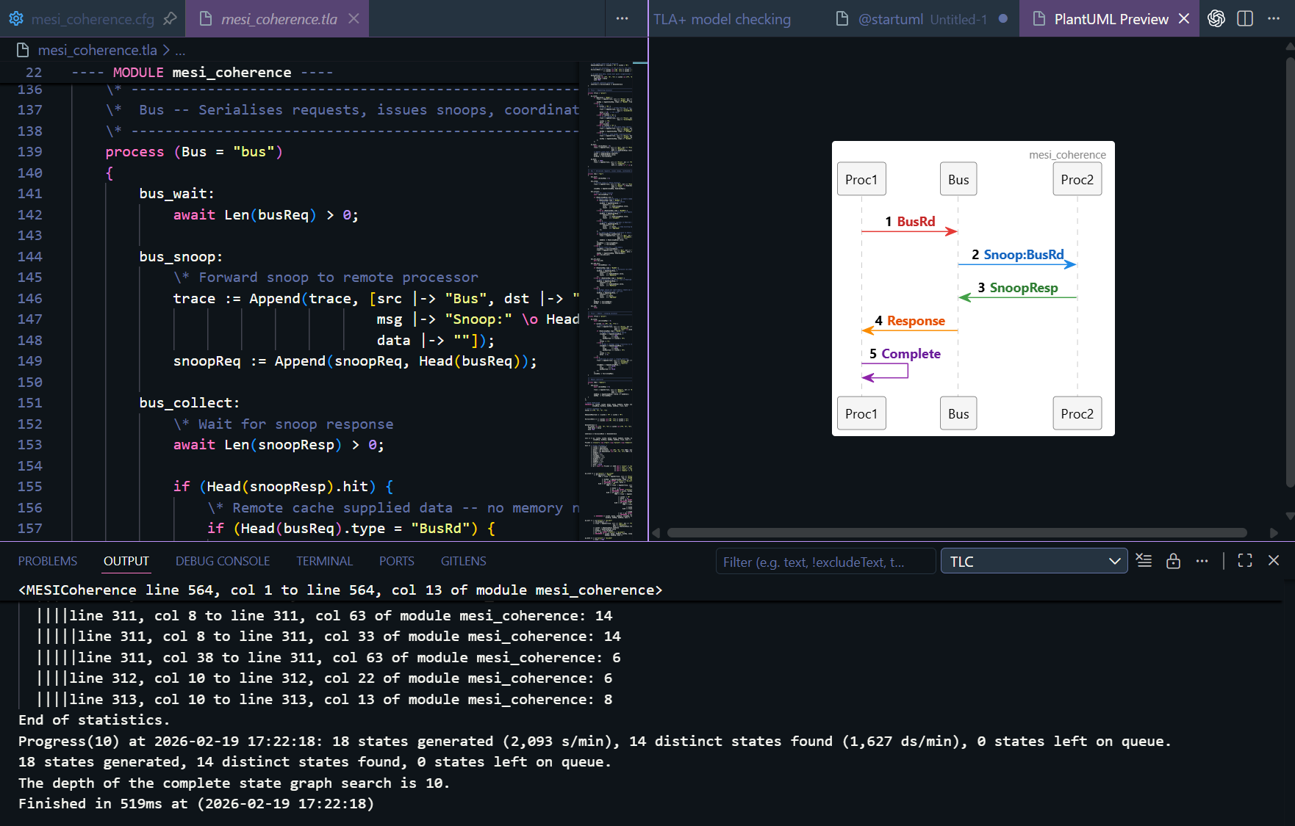Screen dimensions: 1295x826
Task: Maximize the bottom panel size
Action: [1245, 561]
